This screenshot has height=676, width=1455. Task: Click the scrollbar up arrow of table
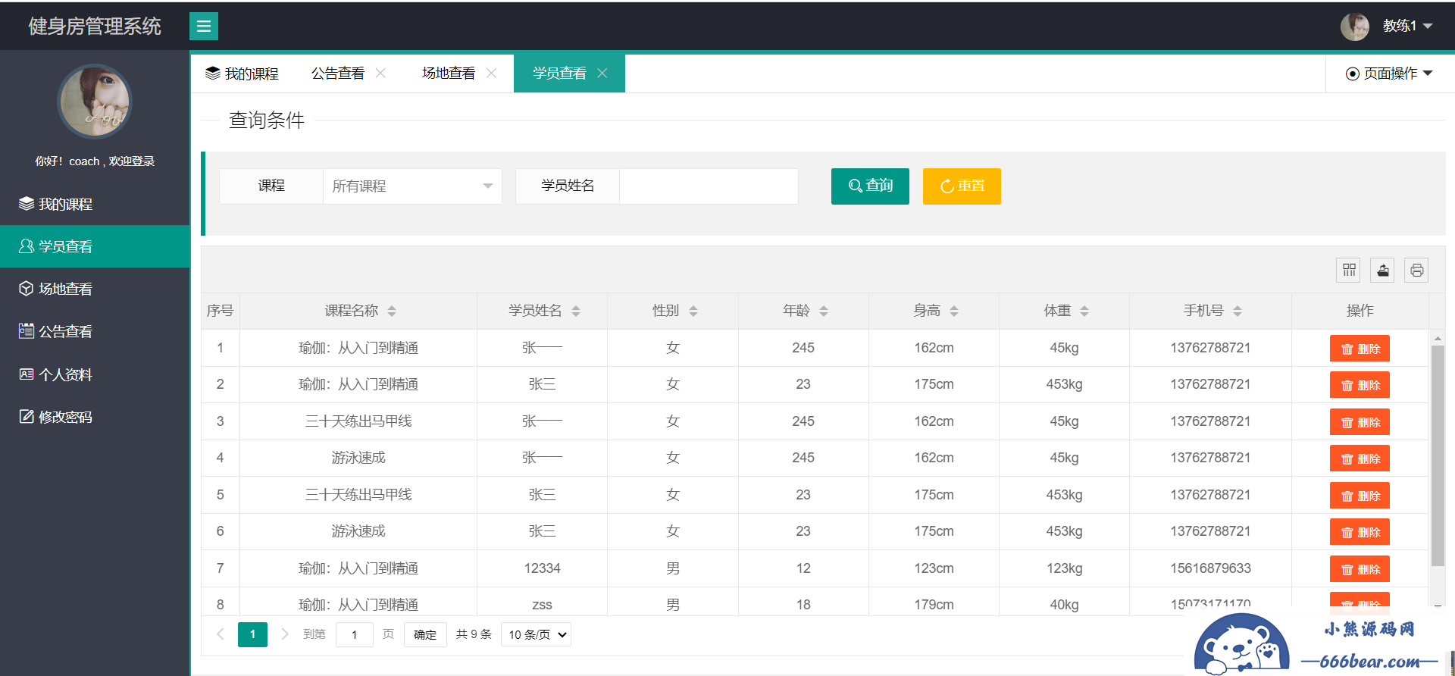click(x=1438, y=338)
